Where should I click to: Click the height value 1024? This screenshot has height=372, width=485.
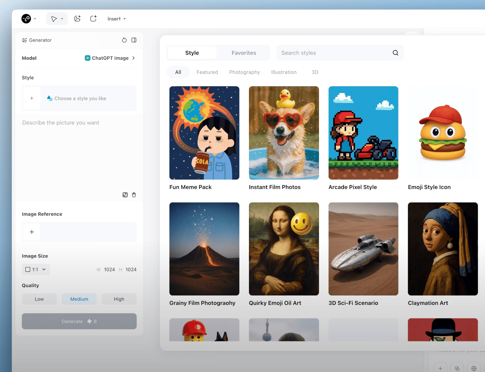[131, 270]
